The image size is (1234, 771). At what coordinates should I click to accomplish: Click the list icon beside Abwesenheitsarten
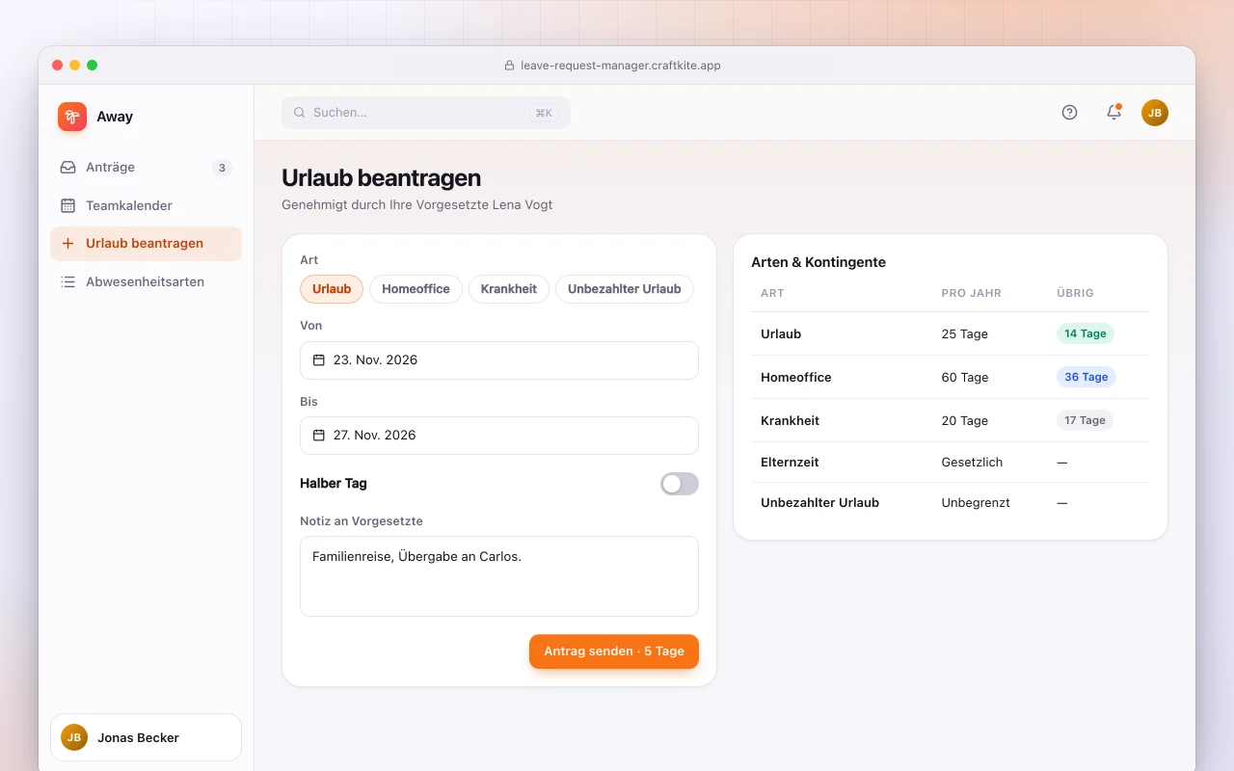tap(67, 282)
